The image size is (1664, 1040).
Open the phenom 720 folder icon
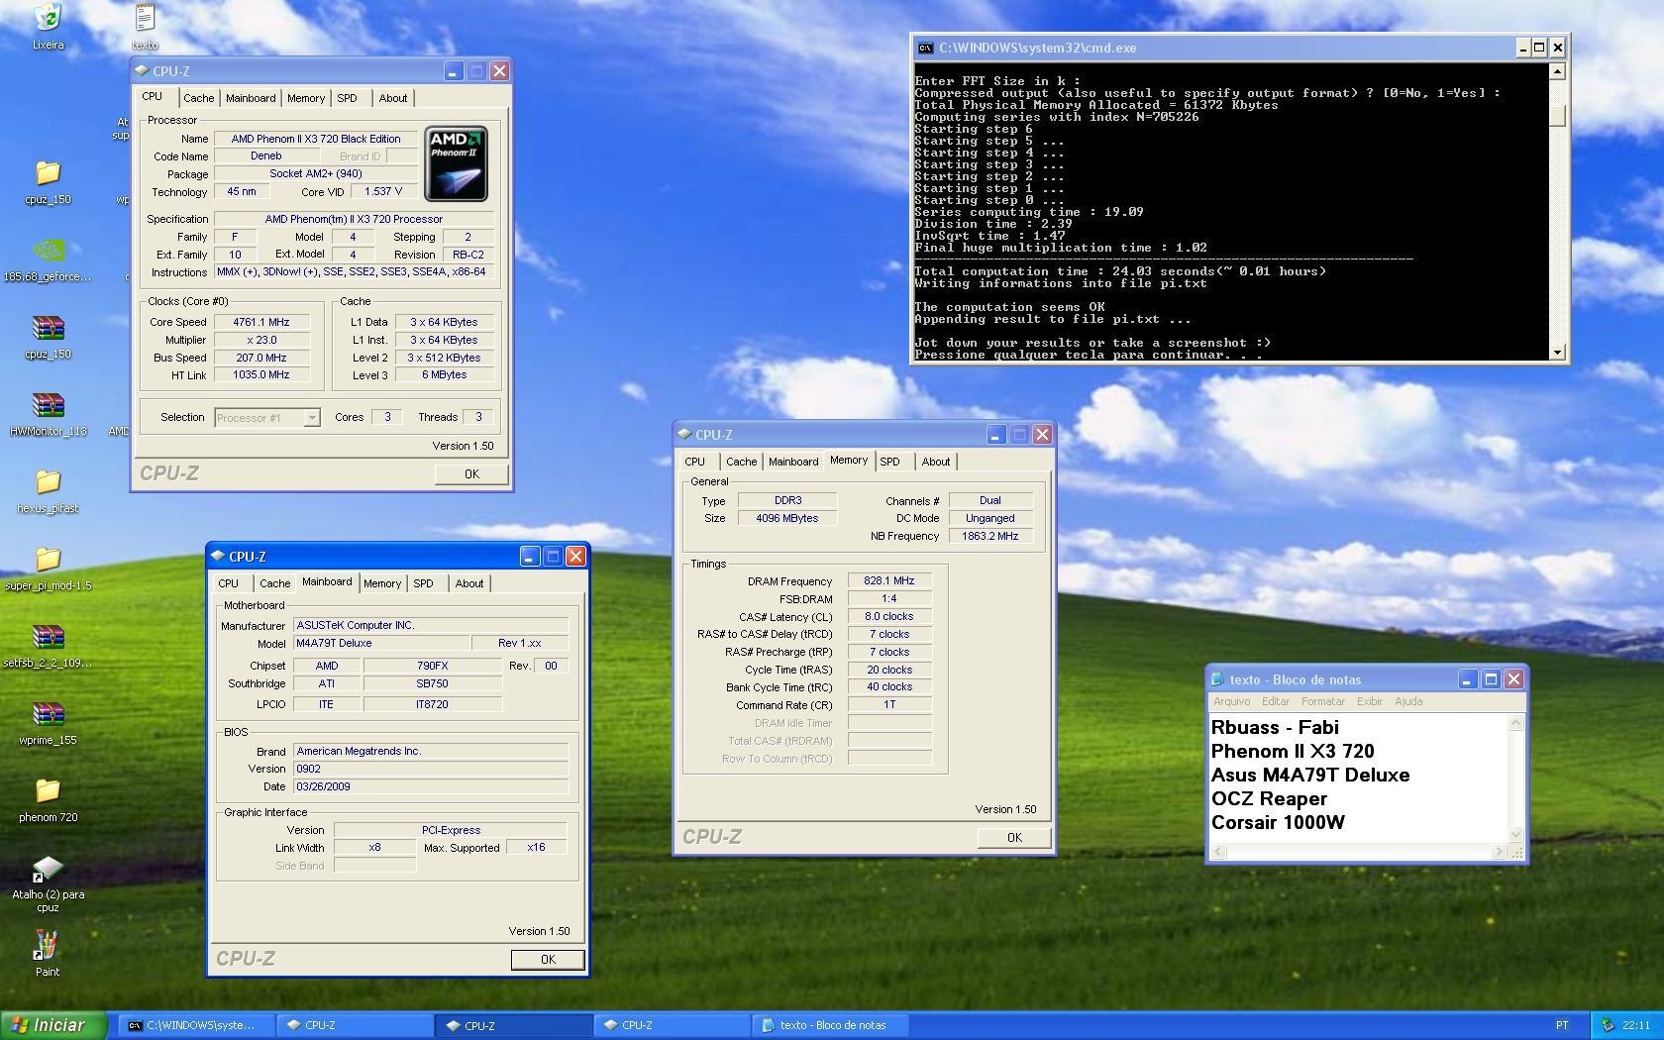point(48,790)
